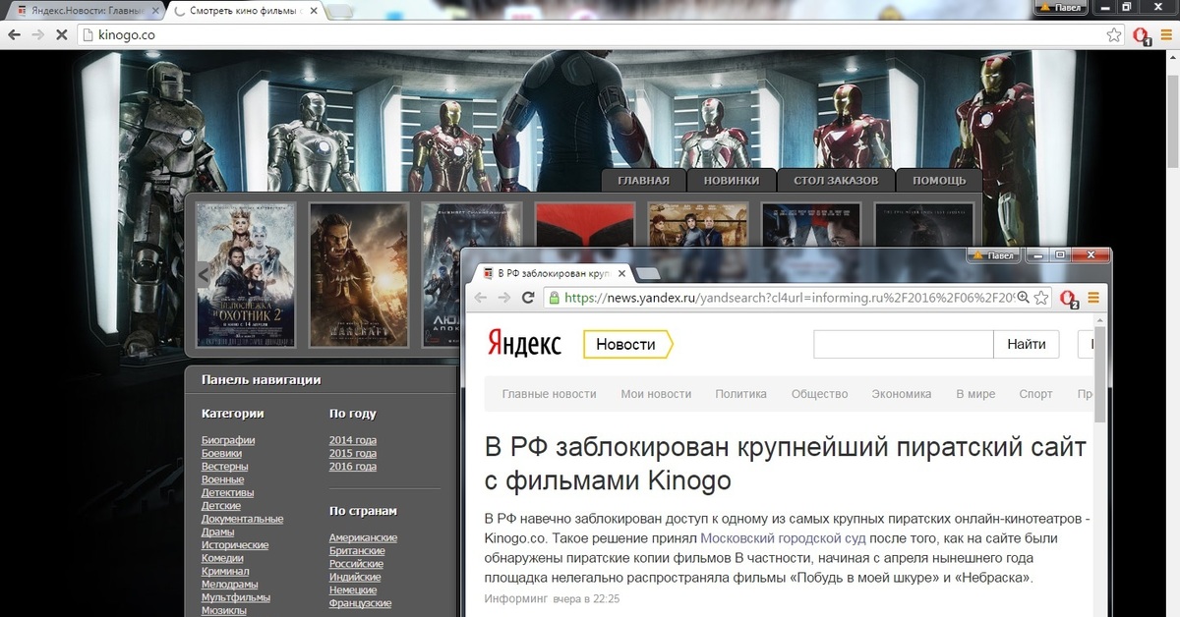
Task: Click back arrow in kinogo.co window
Action: pyautogui.click(x=14, y=34)
